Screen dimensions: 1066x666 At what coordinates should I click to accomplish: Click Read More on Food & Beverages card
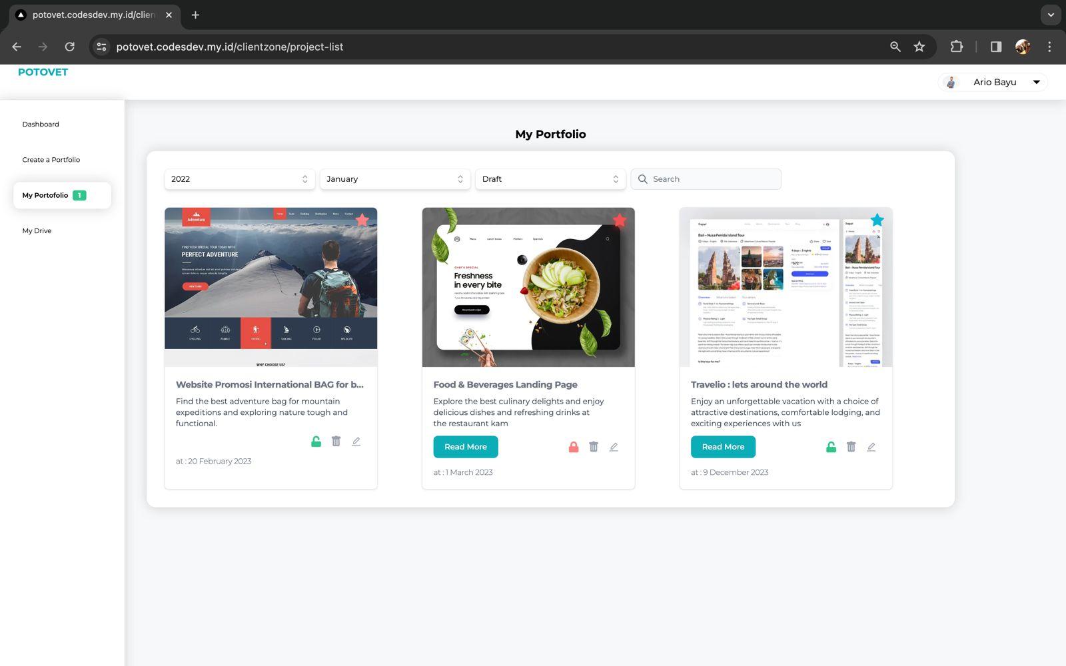coord(465,447)
